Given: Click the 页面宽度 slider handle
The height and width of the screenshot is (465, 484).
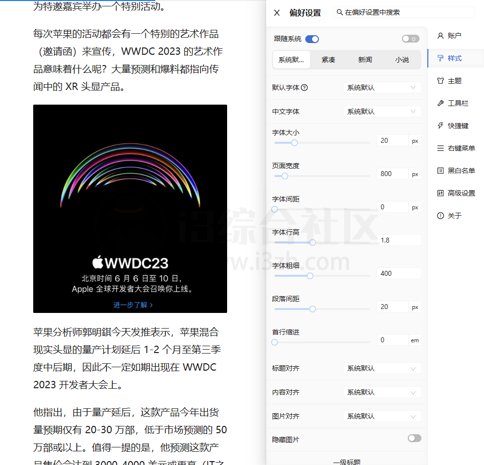Looking at the screenshot, I should 285,176.
